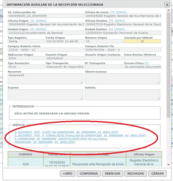Screen dimensions: 173x181
Task: Click the +INFO button
Action: pos(67,174)
